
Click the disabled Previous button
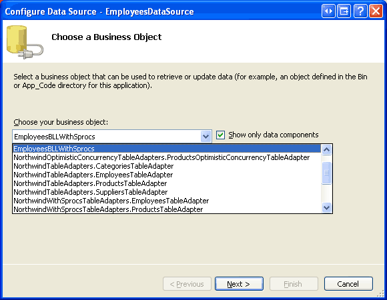tap(187, 284)
